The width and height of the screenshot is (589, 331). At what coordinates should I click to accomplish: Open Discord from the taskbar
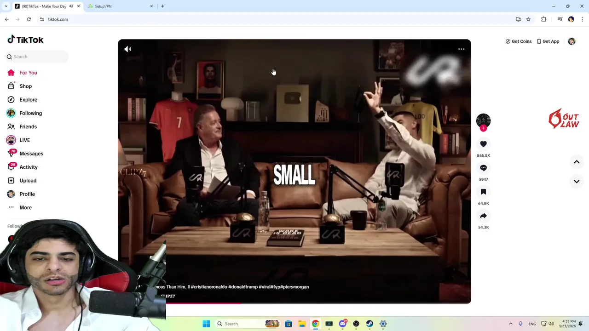tap(343, 324)
